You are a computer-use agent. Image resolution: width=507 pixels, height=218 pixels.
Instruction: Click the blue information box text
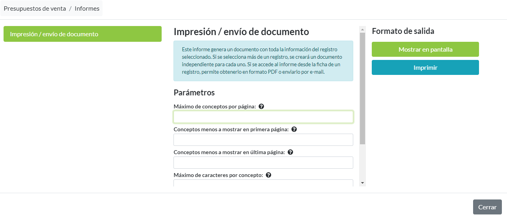click(263, 61)
